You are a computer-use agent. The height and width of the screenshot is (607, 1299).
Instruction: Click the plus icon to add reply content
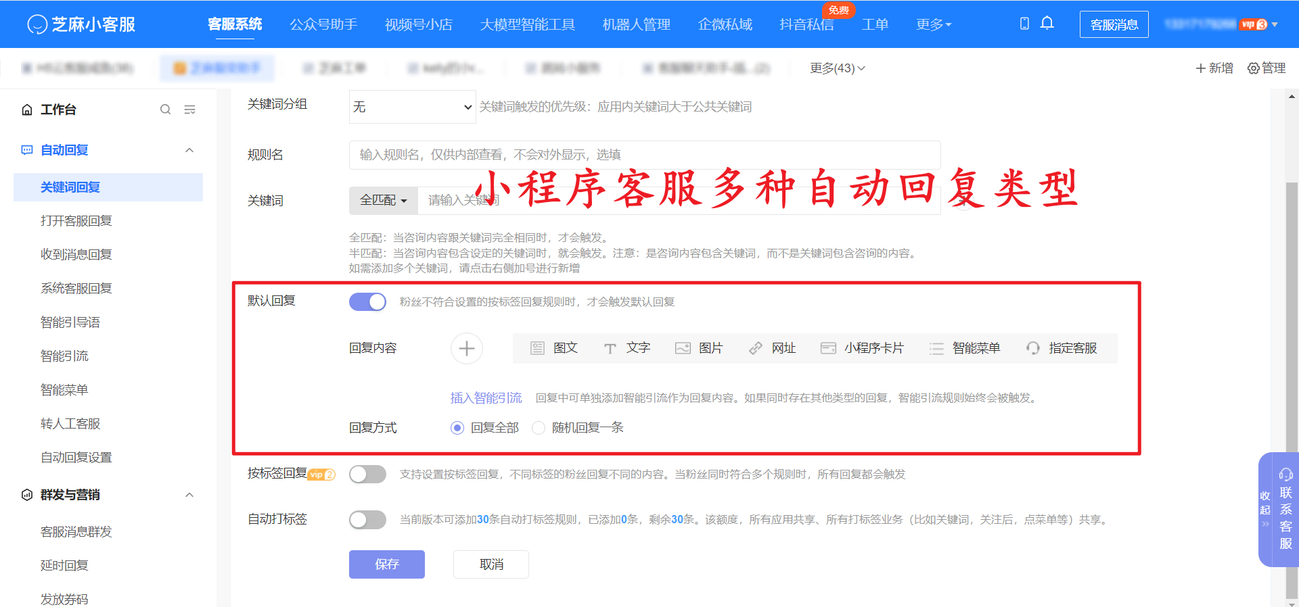click(x=467, y=349)
